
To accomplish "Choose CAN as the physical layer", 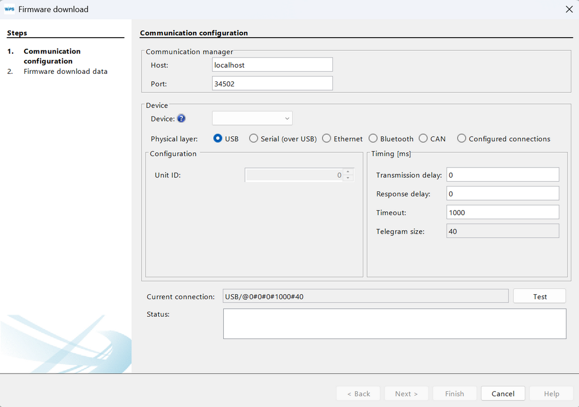I will (423, 138).
